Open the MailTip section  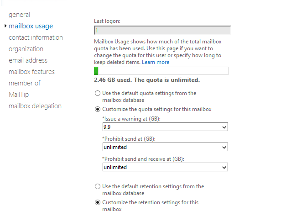19,95
